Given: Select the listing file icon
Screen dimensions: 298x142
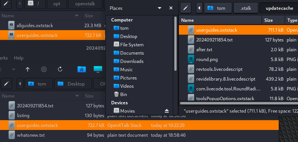Looking at the screenshot, I should tap(12, 116).
